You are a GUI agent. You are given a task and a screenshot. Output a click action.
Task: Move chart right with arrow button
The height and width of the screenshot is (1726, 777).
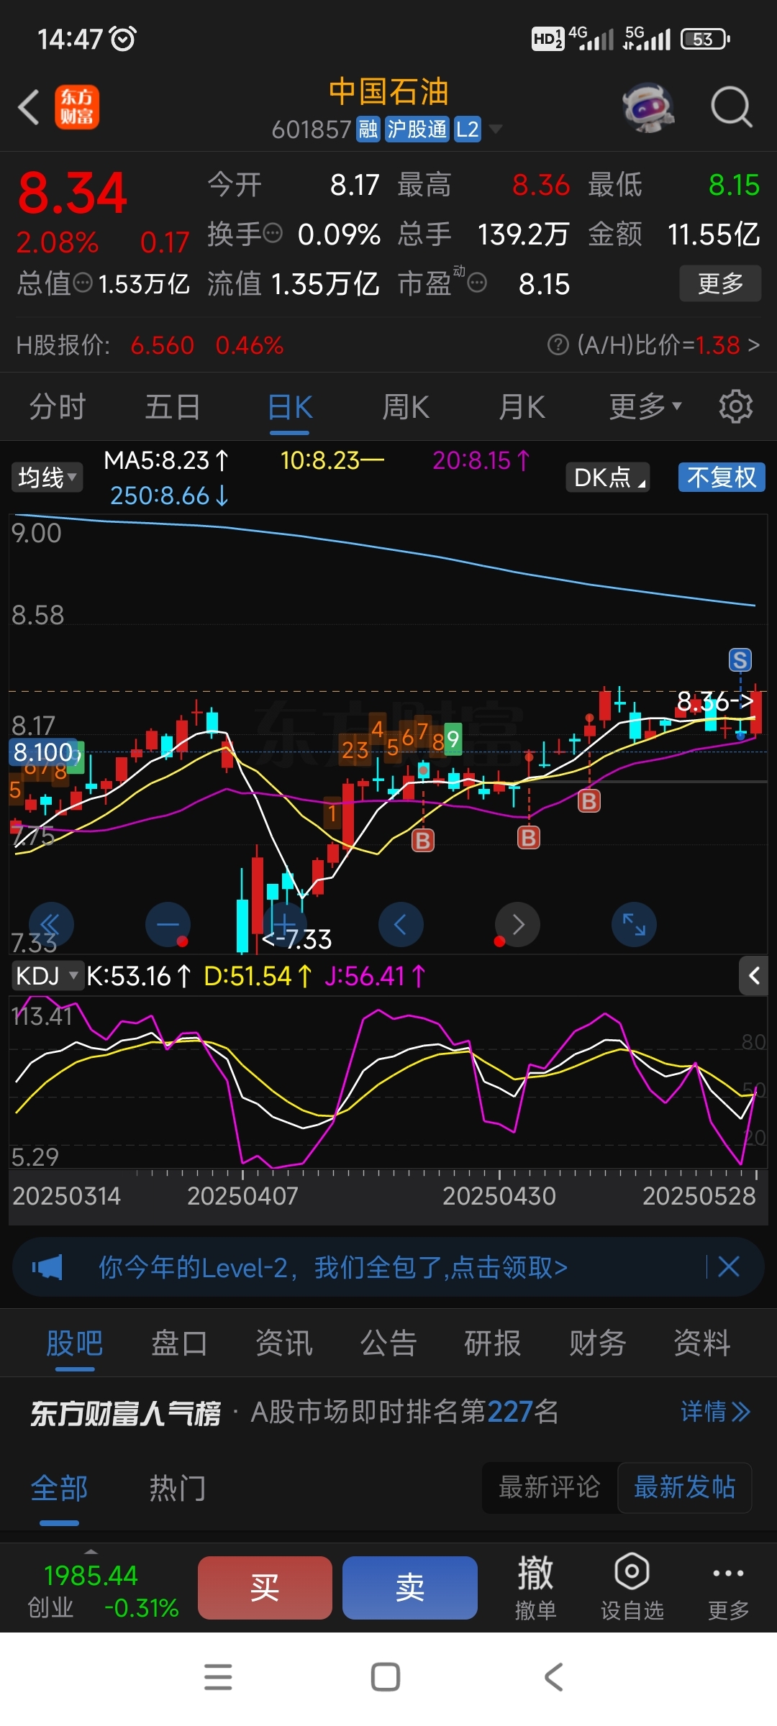[517, 924]
